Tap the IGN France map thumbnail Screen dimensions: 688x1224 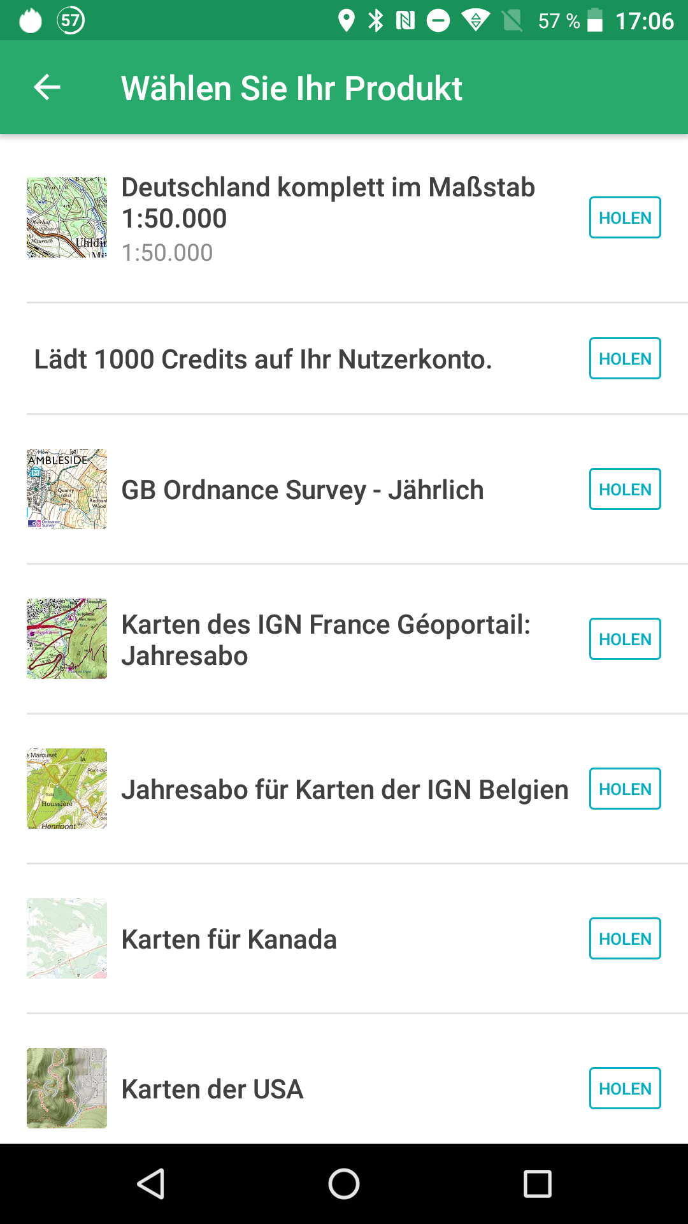click(x=67, y=639)
